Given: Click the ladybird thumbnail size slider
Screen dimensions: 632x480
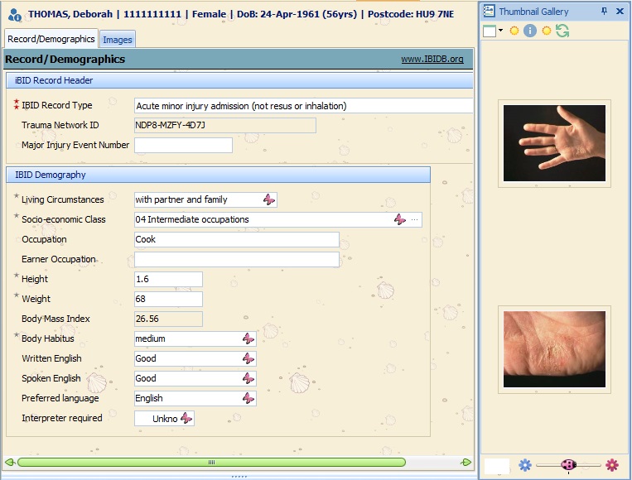Looking at the screenshot, I should [x=568, y=465].
